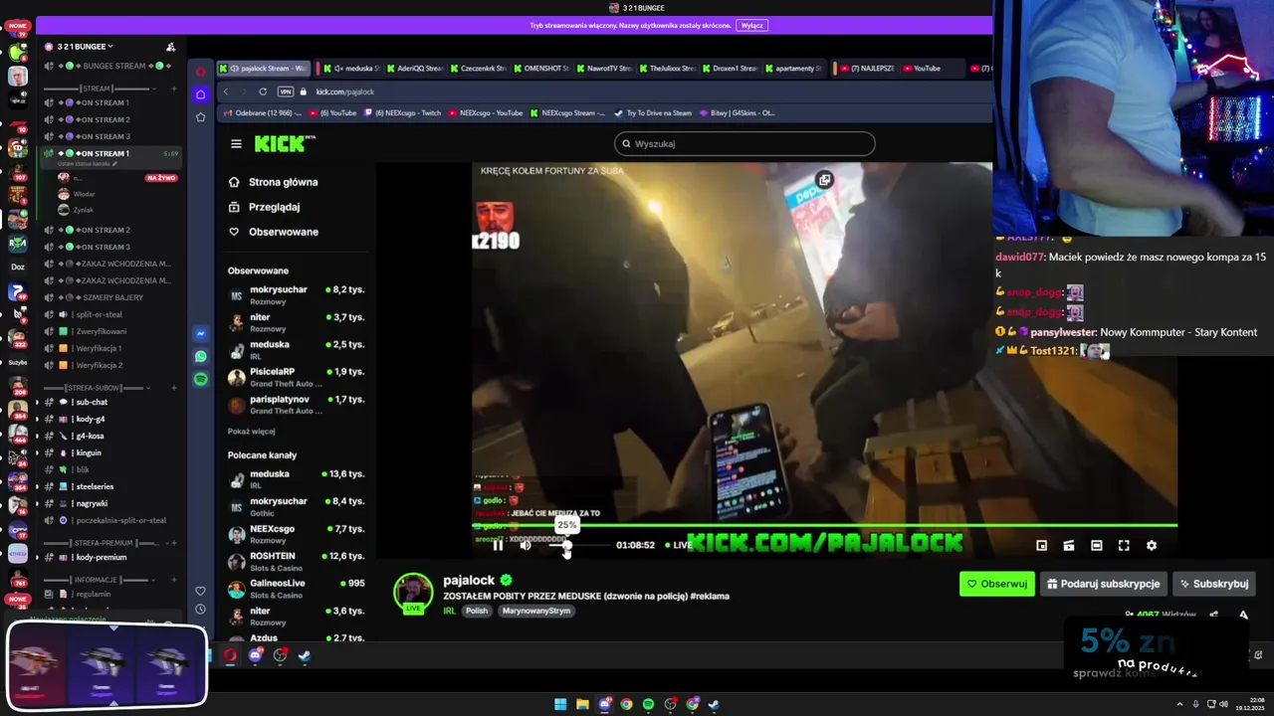Click the Subskrybuj button
This screenshot has height=716, width=1274.
tap(1213, 584)
